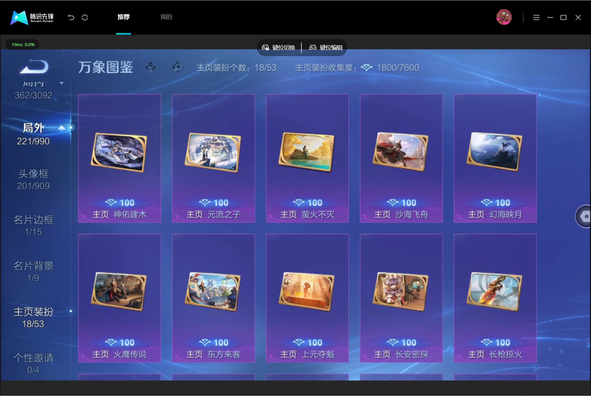Select 名片边框 category in sidebar
This screenshot has height=396, width=591.
click(33, 225)
